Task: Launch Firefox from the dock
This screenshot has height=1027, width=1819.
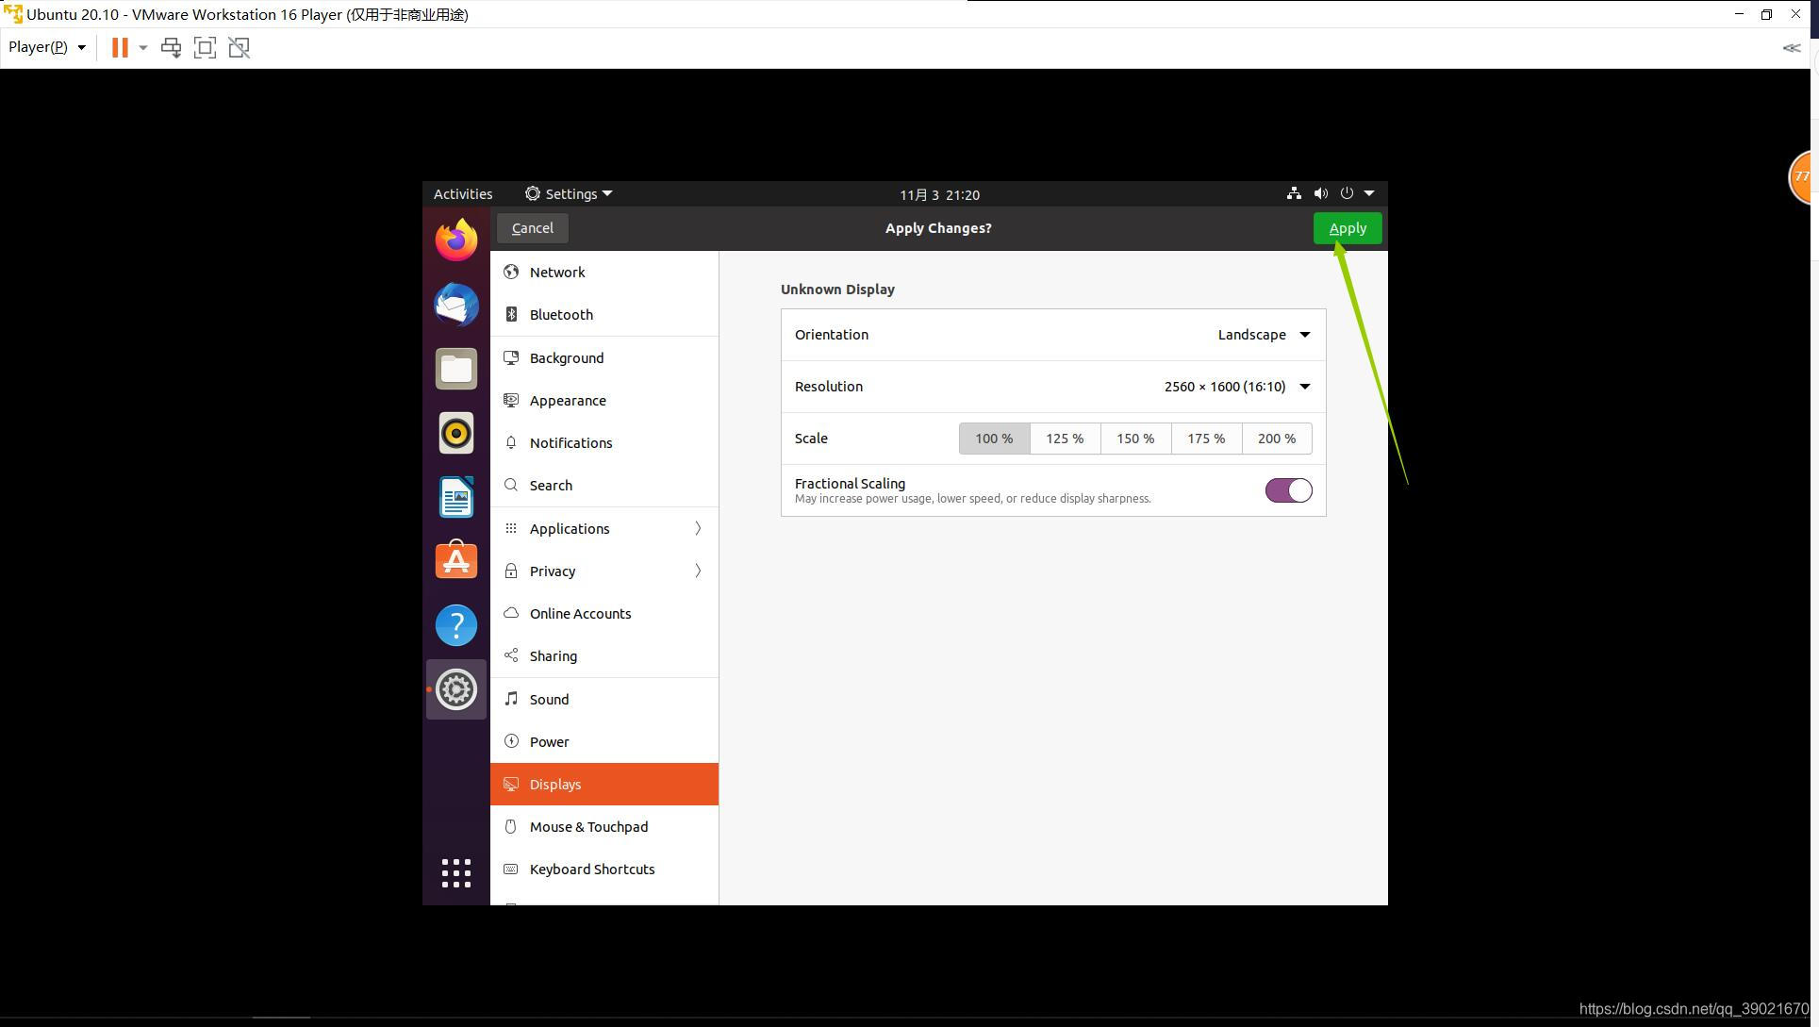Action: point(456,240)
